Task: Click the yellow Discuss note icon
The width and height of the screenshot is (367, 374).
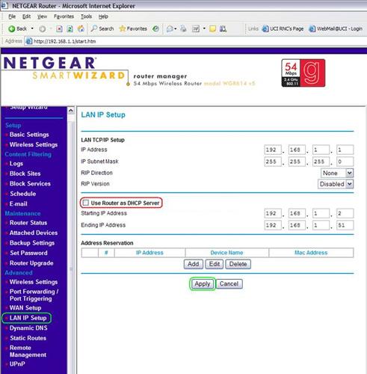Action: pyautogui.click(x=212, y=29)
